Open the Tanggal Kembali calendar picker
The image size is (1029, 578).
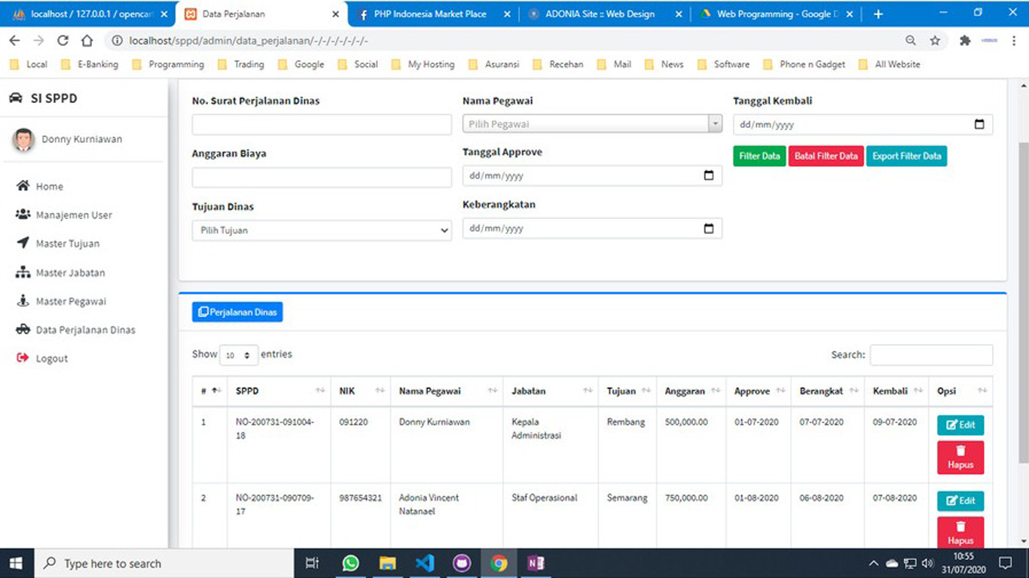[x=979, y=125]
